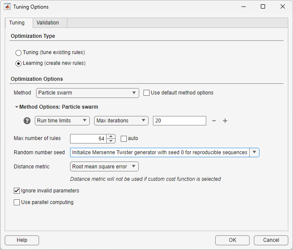Viewport: 293px width, 250px height.
Task: Maximize the Tuning Options window
Action: point(263,7)
